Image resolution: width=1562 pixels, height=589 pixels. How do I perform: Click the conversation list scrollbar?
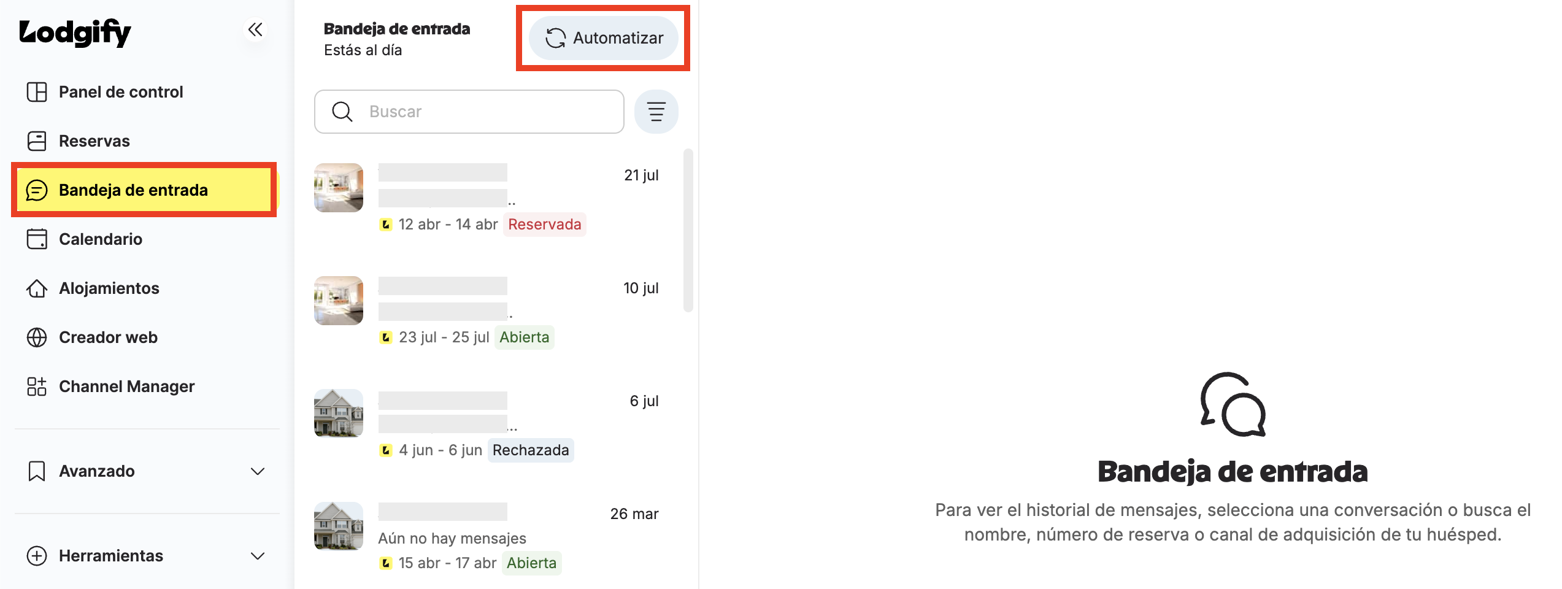coord(688,230)
